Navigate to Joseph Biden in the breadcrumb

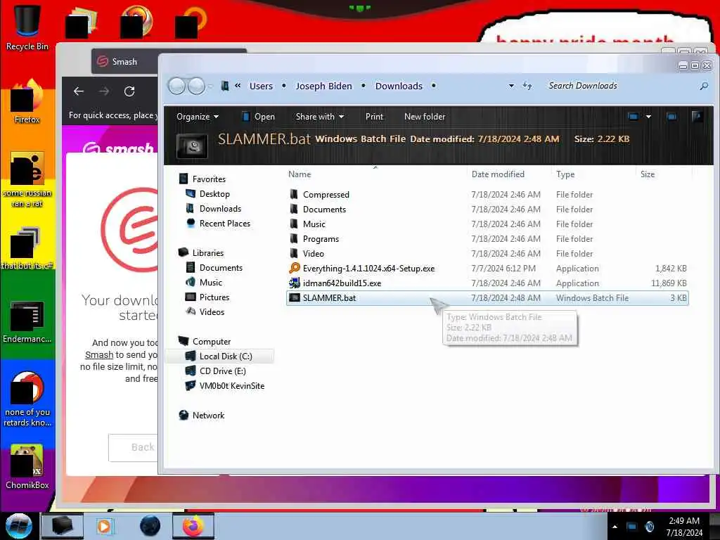pos(323,86)
